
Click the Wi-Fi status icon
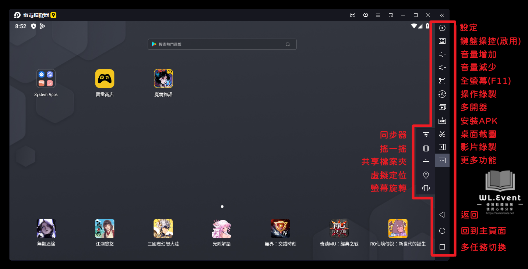click(414, 26)
